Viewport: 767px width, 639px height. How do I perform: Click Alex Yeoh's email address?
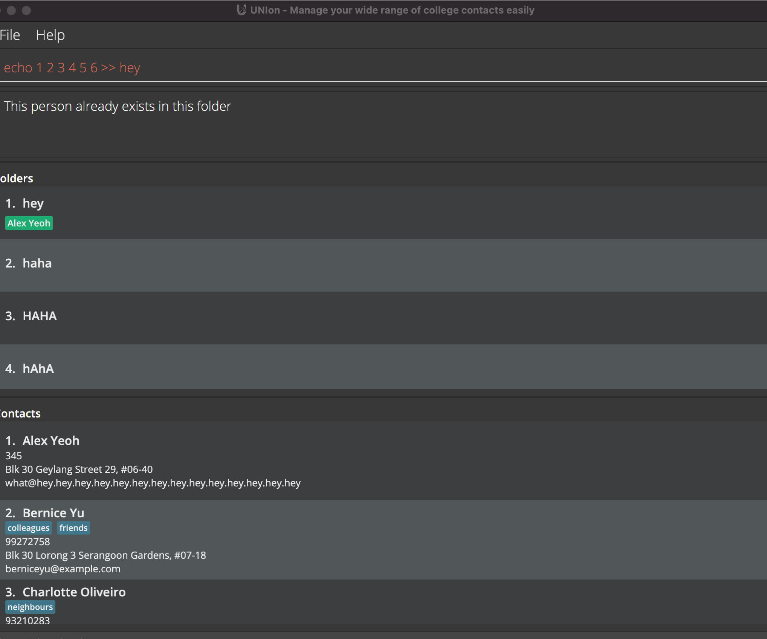point(153,483)
